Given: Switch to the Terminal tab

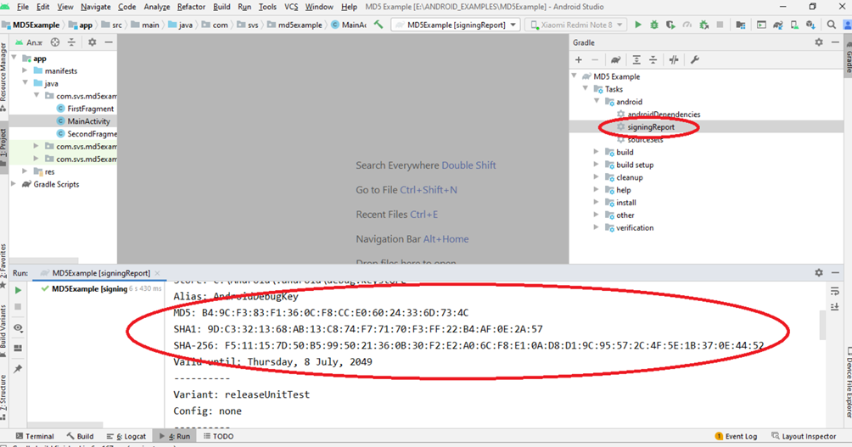Looking at the screenshot, I should coord(34,436).
